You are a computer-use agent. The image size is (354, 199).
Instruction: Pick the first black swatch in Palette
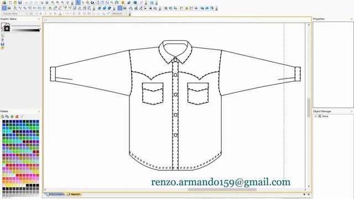click(x=4, y=122)
